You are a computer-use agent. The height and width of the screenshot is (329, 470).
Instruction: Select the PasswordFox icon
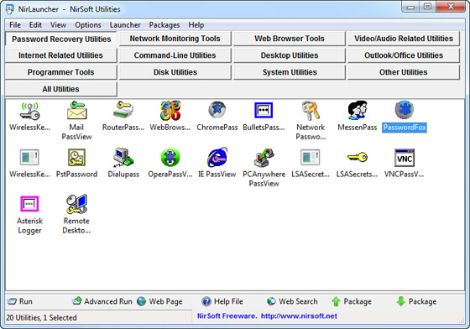click(405, 110)
